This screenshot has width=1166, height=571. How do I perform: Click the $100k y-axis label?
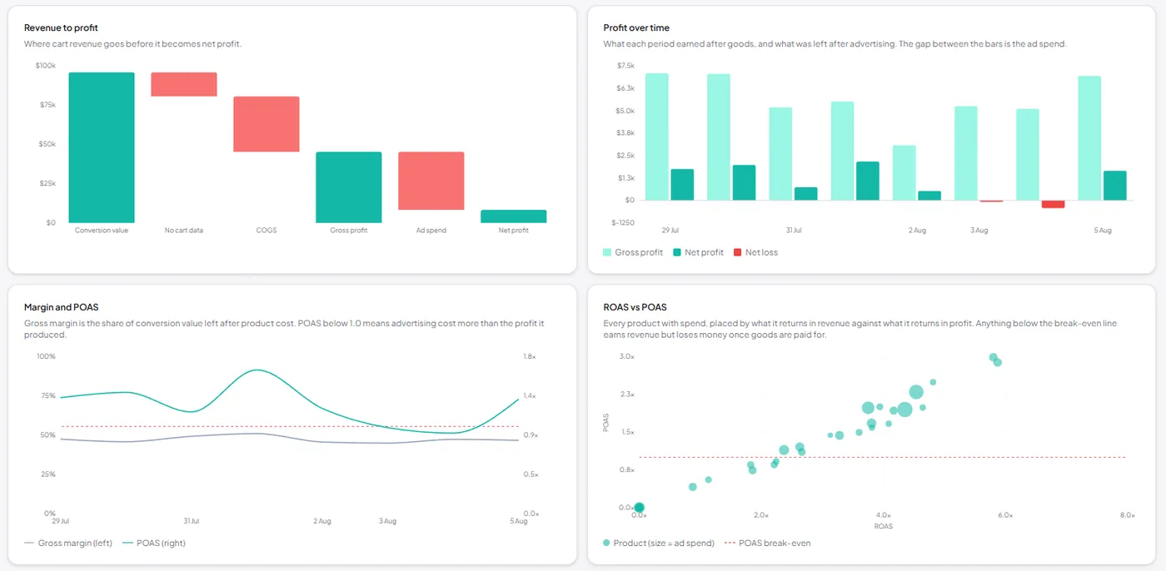pyautogui.click(x=46, y=65)
